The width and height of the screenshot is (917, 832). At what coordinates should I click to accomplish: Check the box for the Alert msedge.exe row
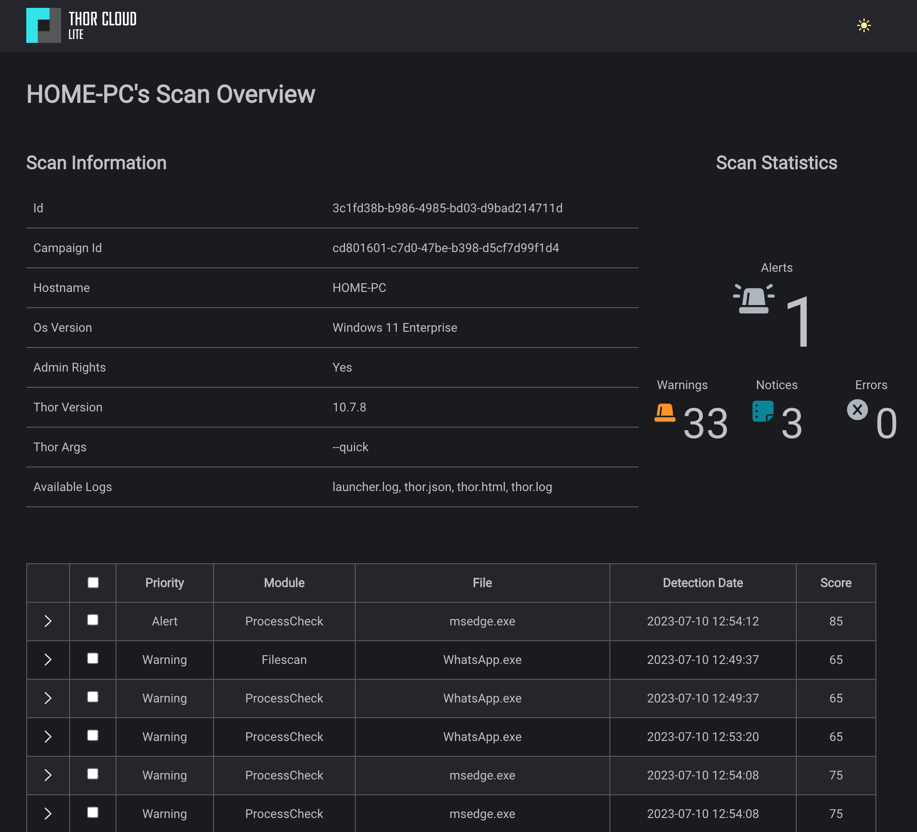click(93, 620)
